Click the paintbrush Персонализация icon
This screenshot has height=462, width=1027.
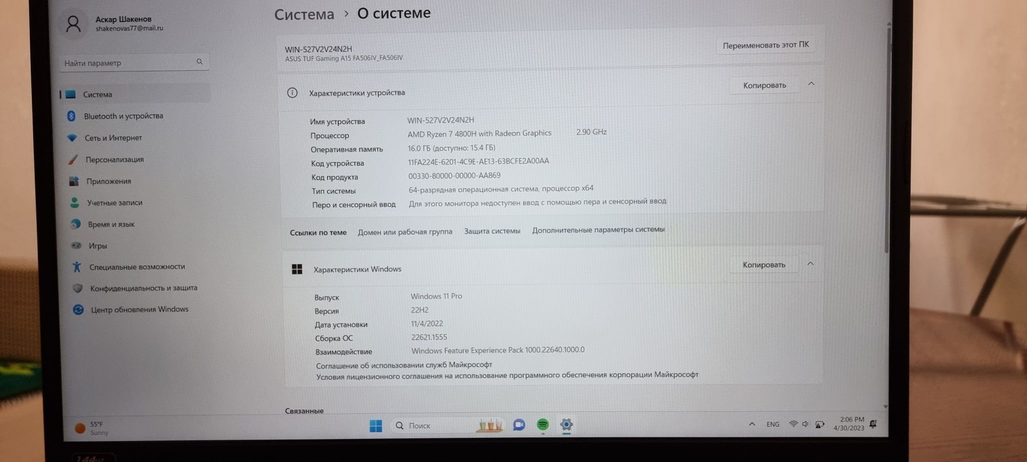click(x=73, y=160)
